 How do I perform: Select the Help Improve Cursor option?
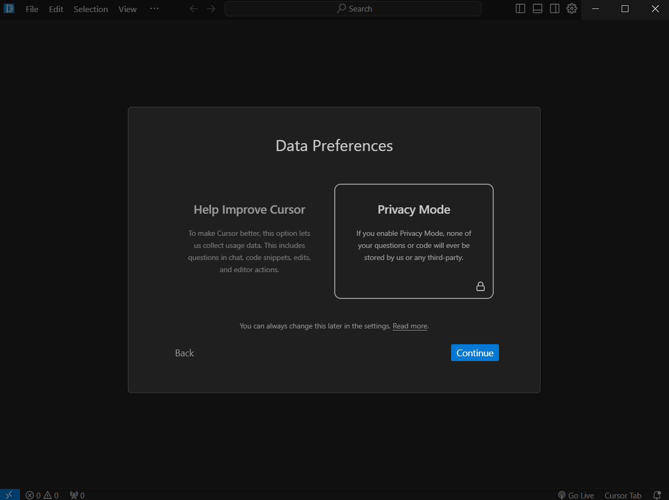click(249, 241)
